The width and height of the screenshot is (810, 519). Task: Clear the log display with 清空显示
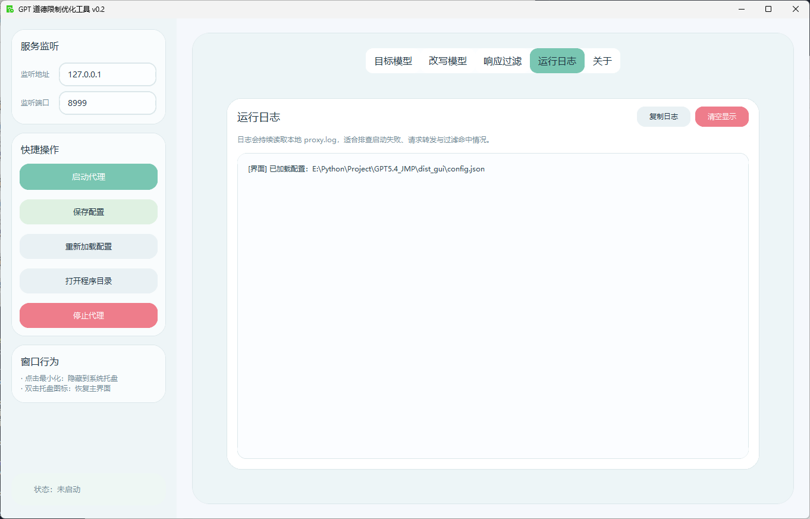click(x=721, y=117)
